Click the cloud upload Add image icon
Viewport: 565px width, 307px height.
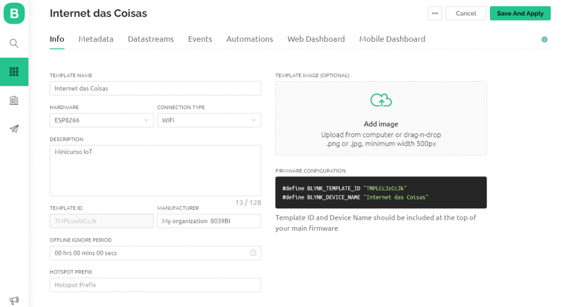tap(381, 100)
